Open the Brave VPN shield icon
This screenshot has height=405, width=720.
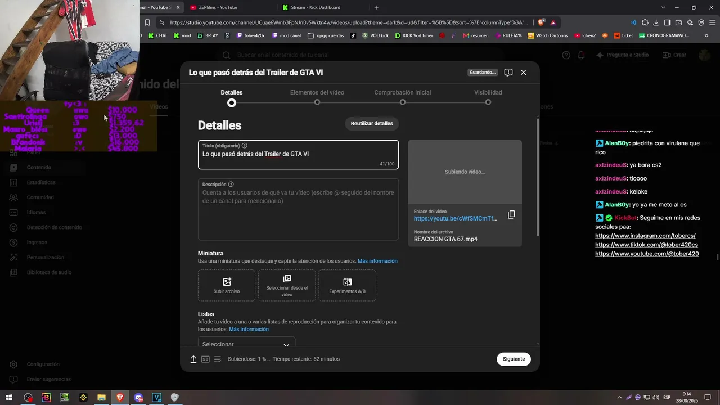[x=701, y=22]
